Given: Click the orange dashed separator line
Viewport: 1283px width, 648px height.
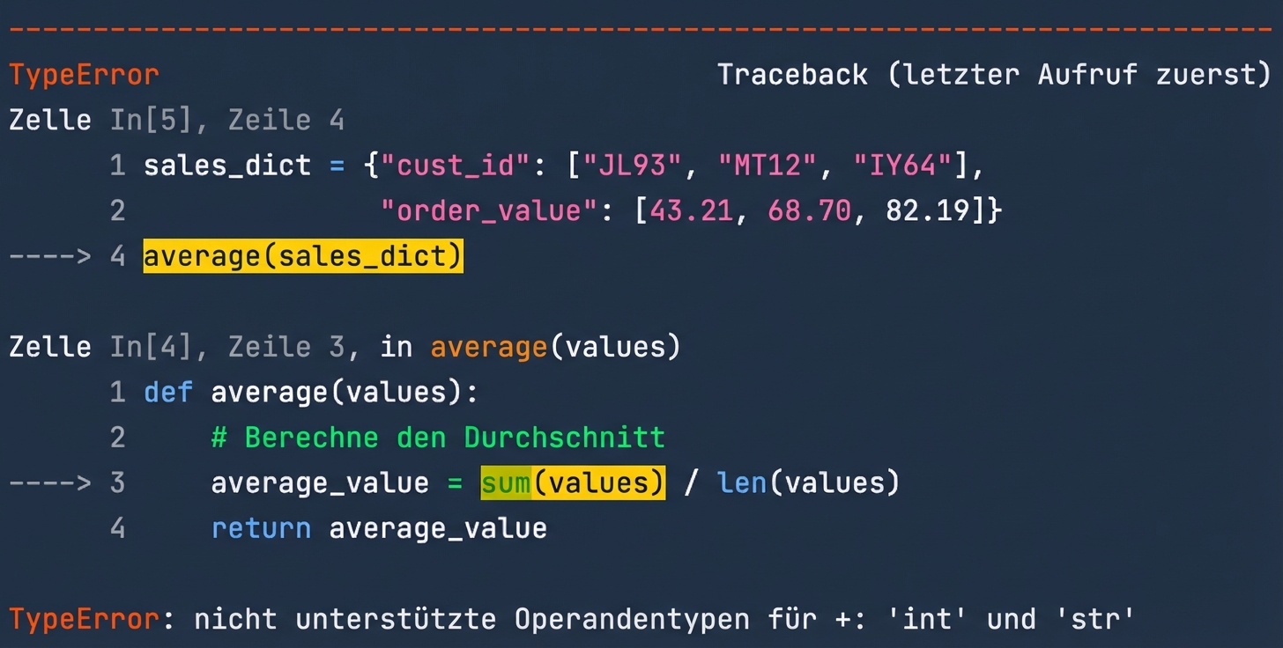Looking at the screenshot, I should [x=641, y=27].
